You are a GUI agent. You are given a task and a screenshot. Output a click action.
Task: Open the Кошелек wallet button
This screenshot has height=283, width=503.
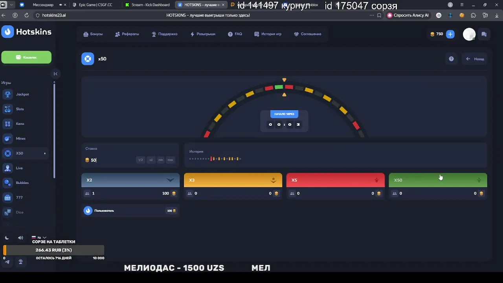[26, 57]
